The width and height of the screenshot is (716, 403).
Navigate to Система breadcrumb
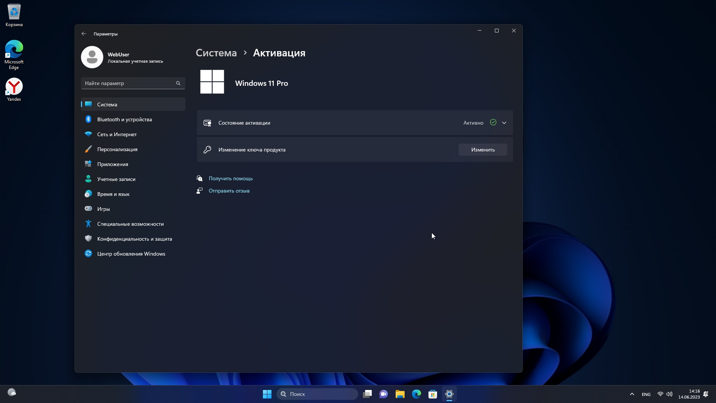pyautogui.click(x=216, y=53)
